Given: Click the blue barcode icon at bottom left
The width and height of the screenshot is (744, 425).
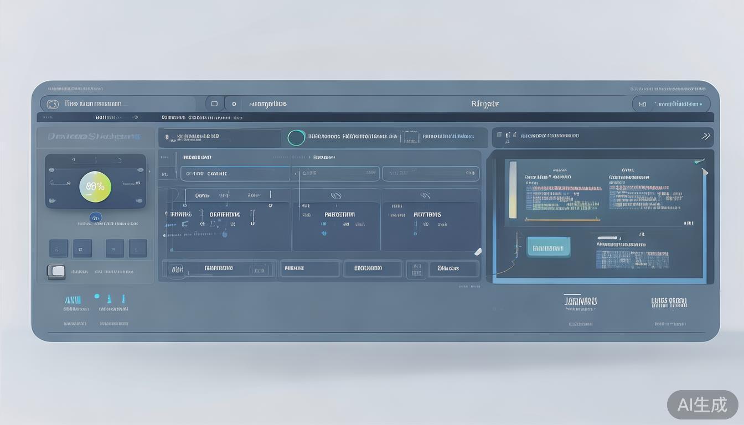Looking at the screenshot, I should point(73,299).
